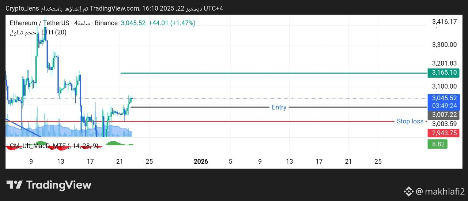Click the Binance logo next to @makhlafi2
The height and width of the screenshot is (201, 468).
408,191
